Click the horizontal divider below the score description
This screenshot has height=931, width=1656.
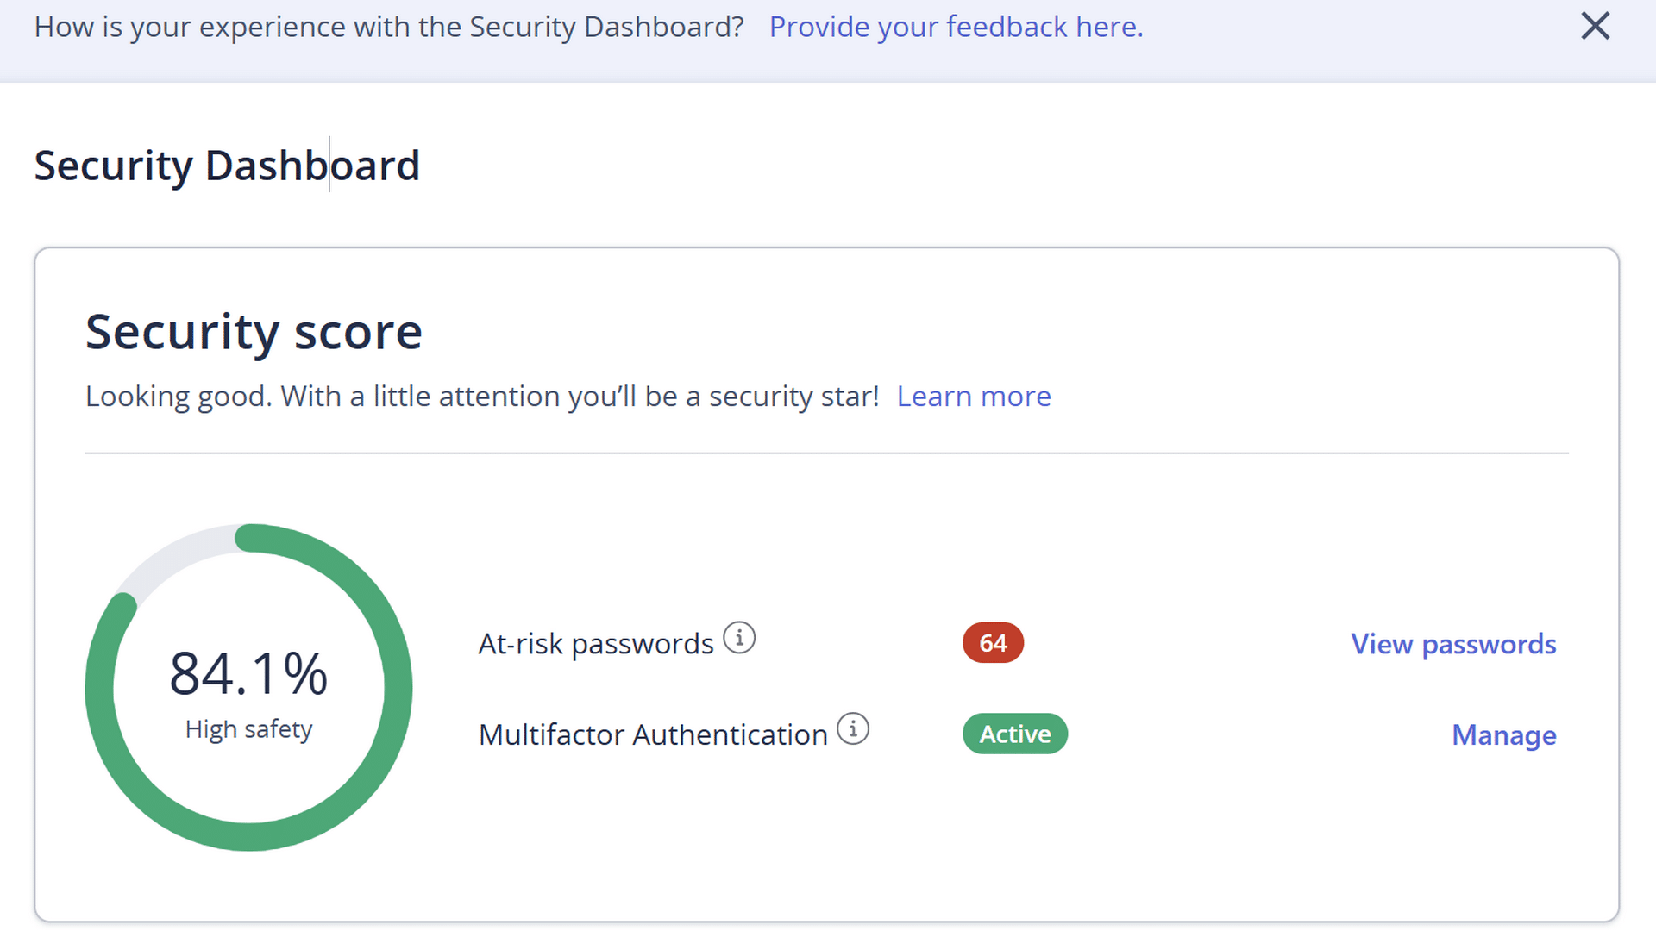(x=826, y=453)
